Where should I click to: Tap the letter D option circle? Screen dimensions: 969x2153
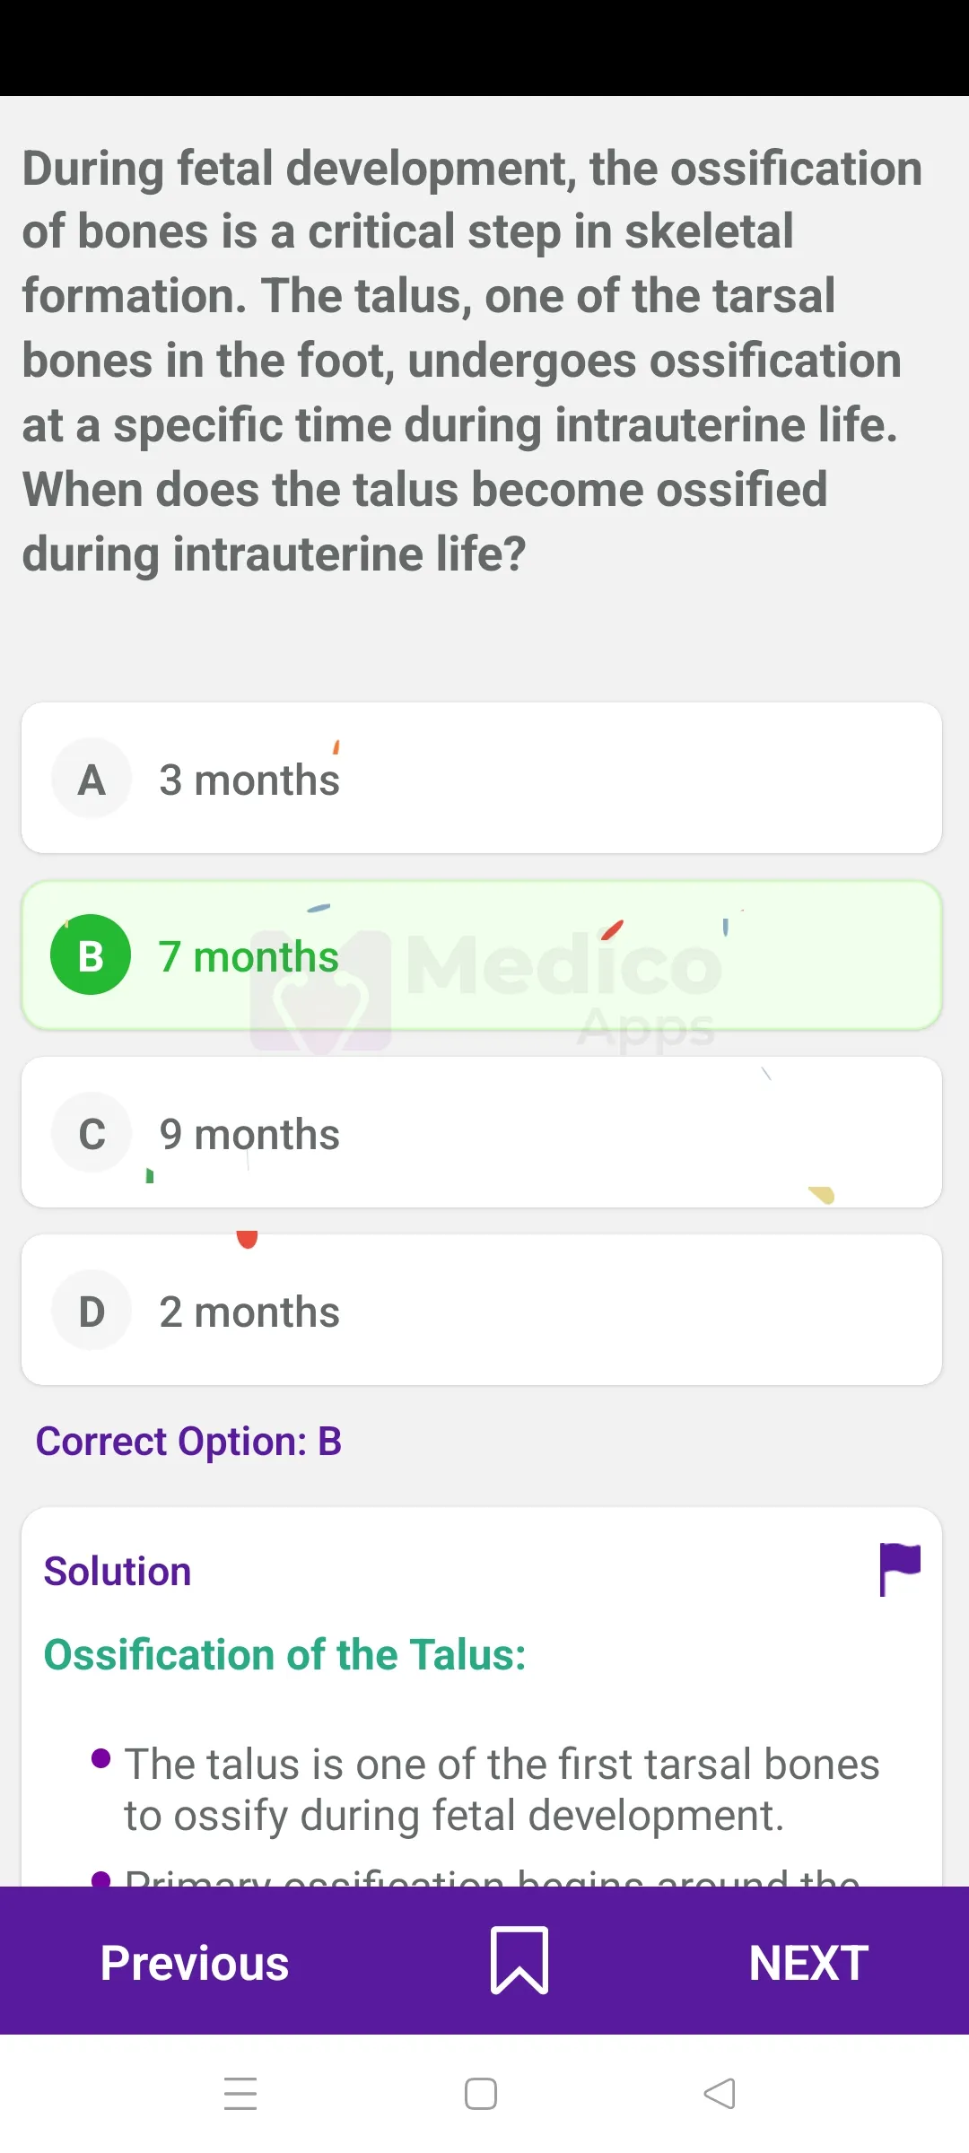point(92,1311)
